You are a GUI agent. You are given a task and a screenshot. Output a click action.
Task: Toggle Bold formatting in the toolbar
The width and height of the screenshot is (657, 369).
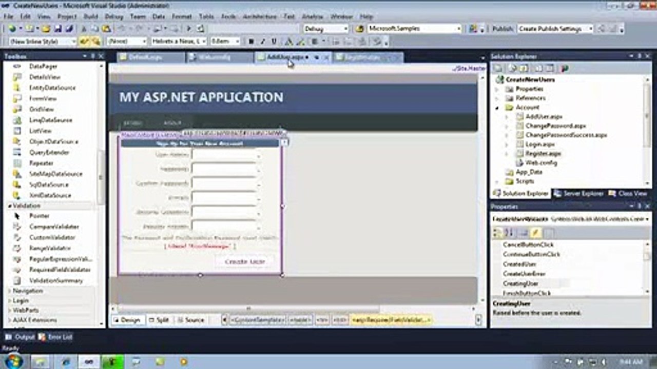pyautogui.click(x=251, y=42)
